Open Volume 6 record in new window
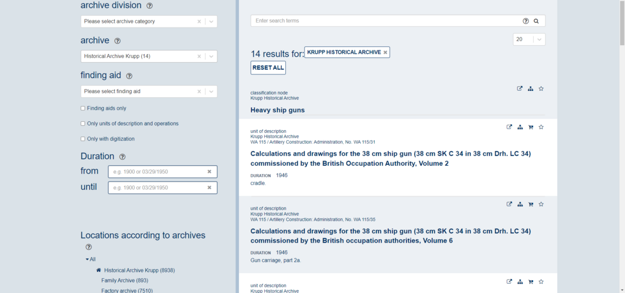This screenshot has width=625, height=293. click(509, 204)
